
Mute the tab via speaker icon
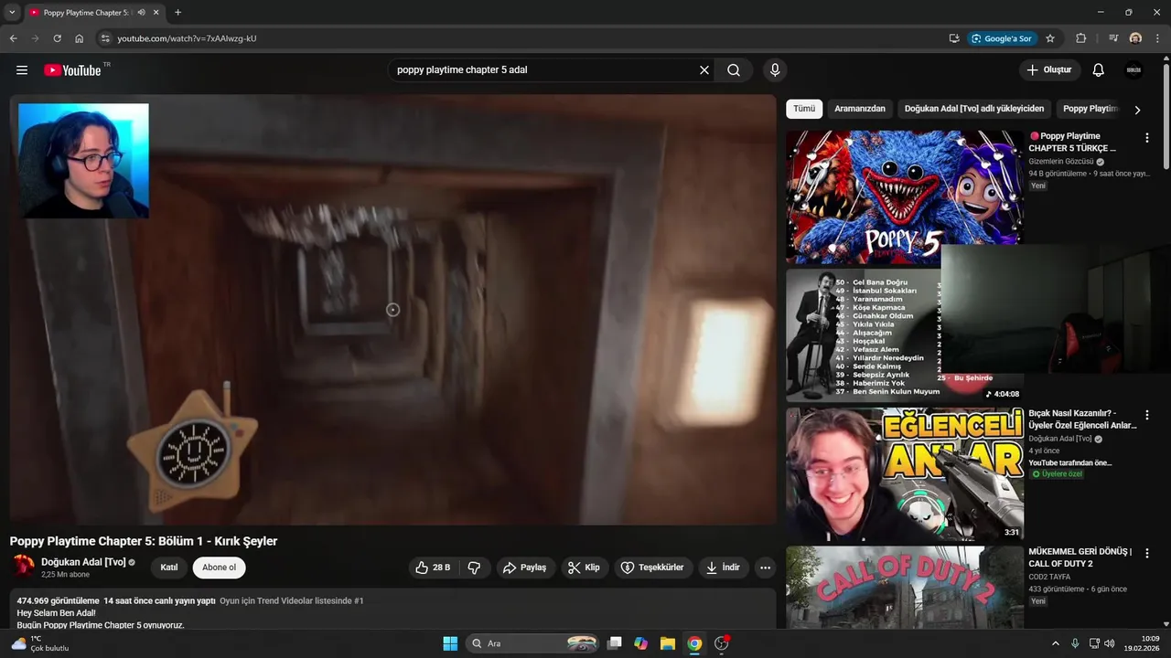142,13
